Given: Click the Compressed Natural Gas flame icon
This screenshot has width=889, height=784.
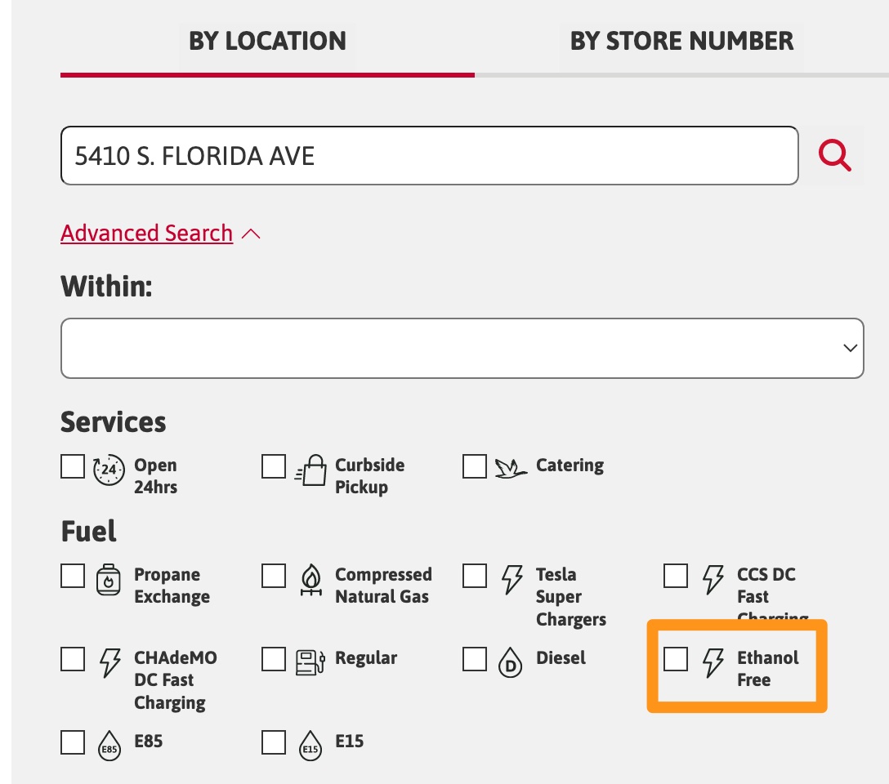Looking at the screenshot, I should point(310,579).
